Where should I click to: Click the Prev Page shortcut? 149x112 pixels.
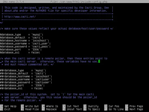click(x=136, y=106)
